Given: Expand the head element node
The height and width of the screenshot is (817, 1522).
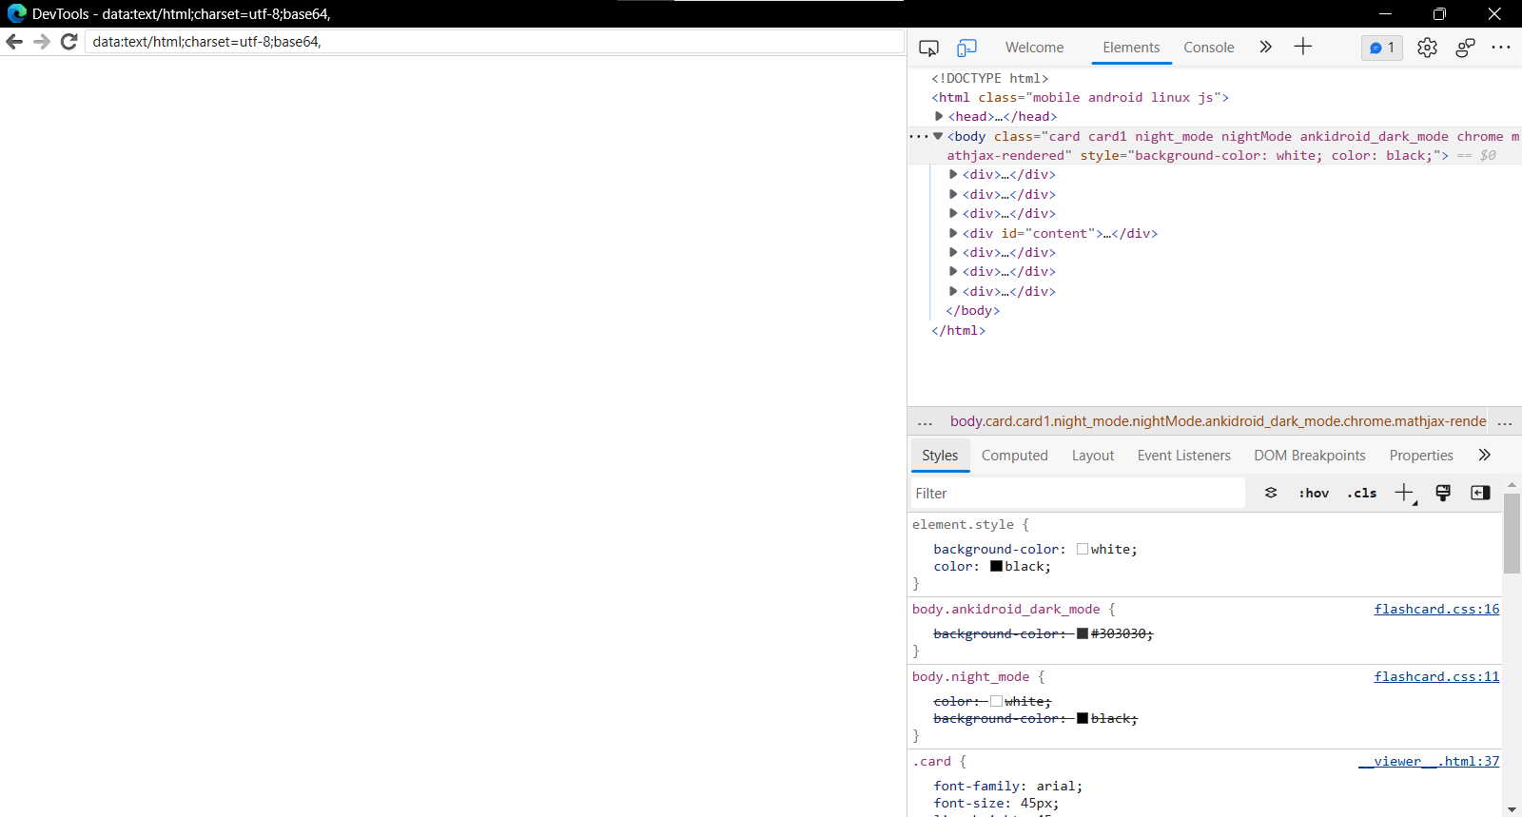Looking at the screenshot, I should pyautogui.click(x=939, y=116).
